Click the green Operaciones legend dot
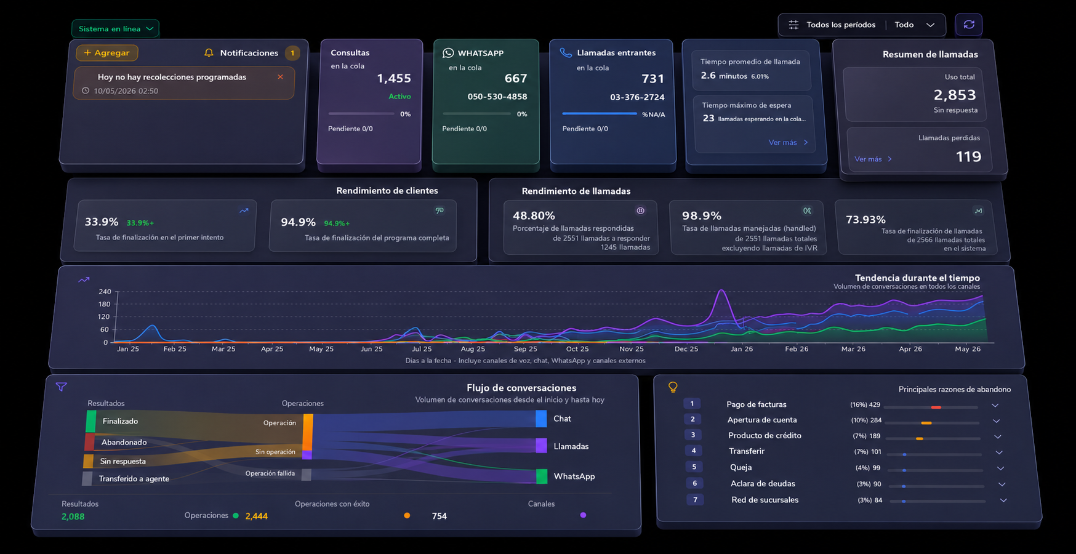Screen dimensions: 1076x554 coord(236,516)
